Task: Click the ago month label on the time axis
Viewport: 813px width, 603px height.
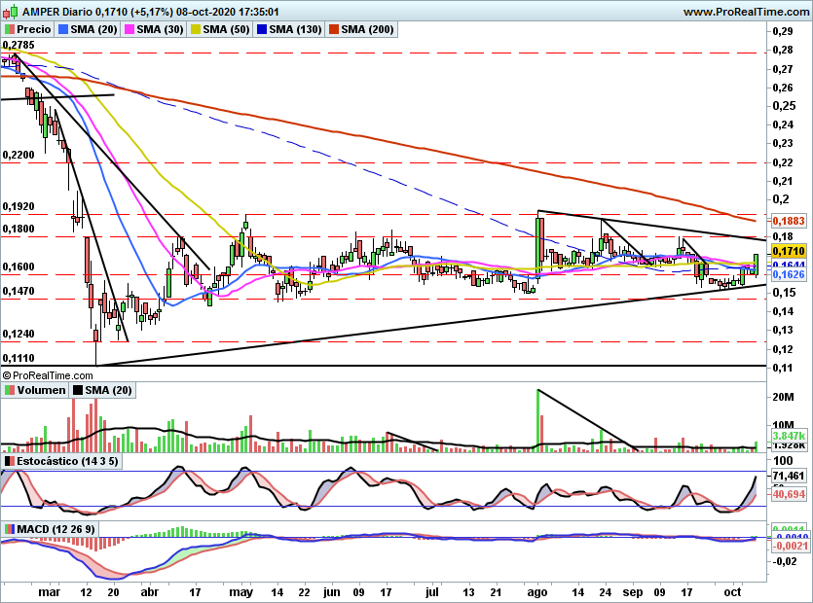Action: pos(536,592)
